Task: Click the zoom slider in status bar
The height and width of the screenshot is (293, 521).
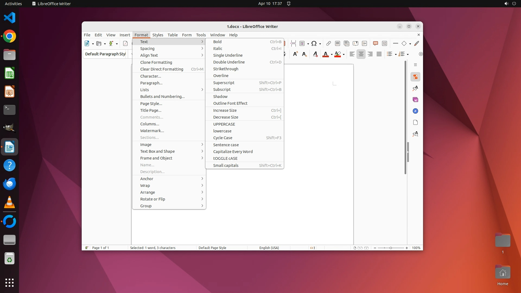Action: click(390, 248)
